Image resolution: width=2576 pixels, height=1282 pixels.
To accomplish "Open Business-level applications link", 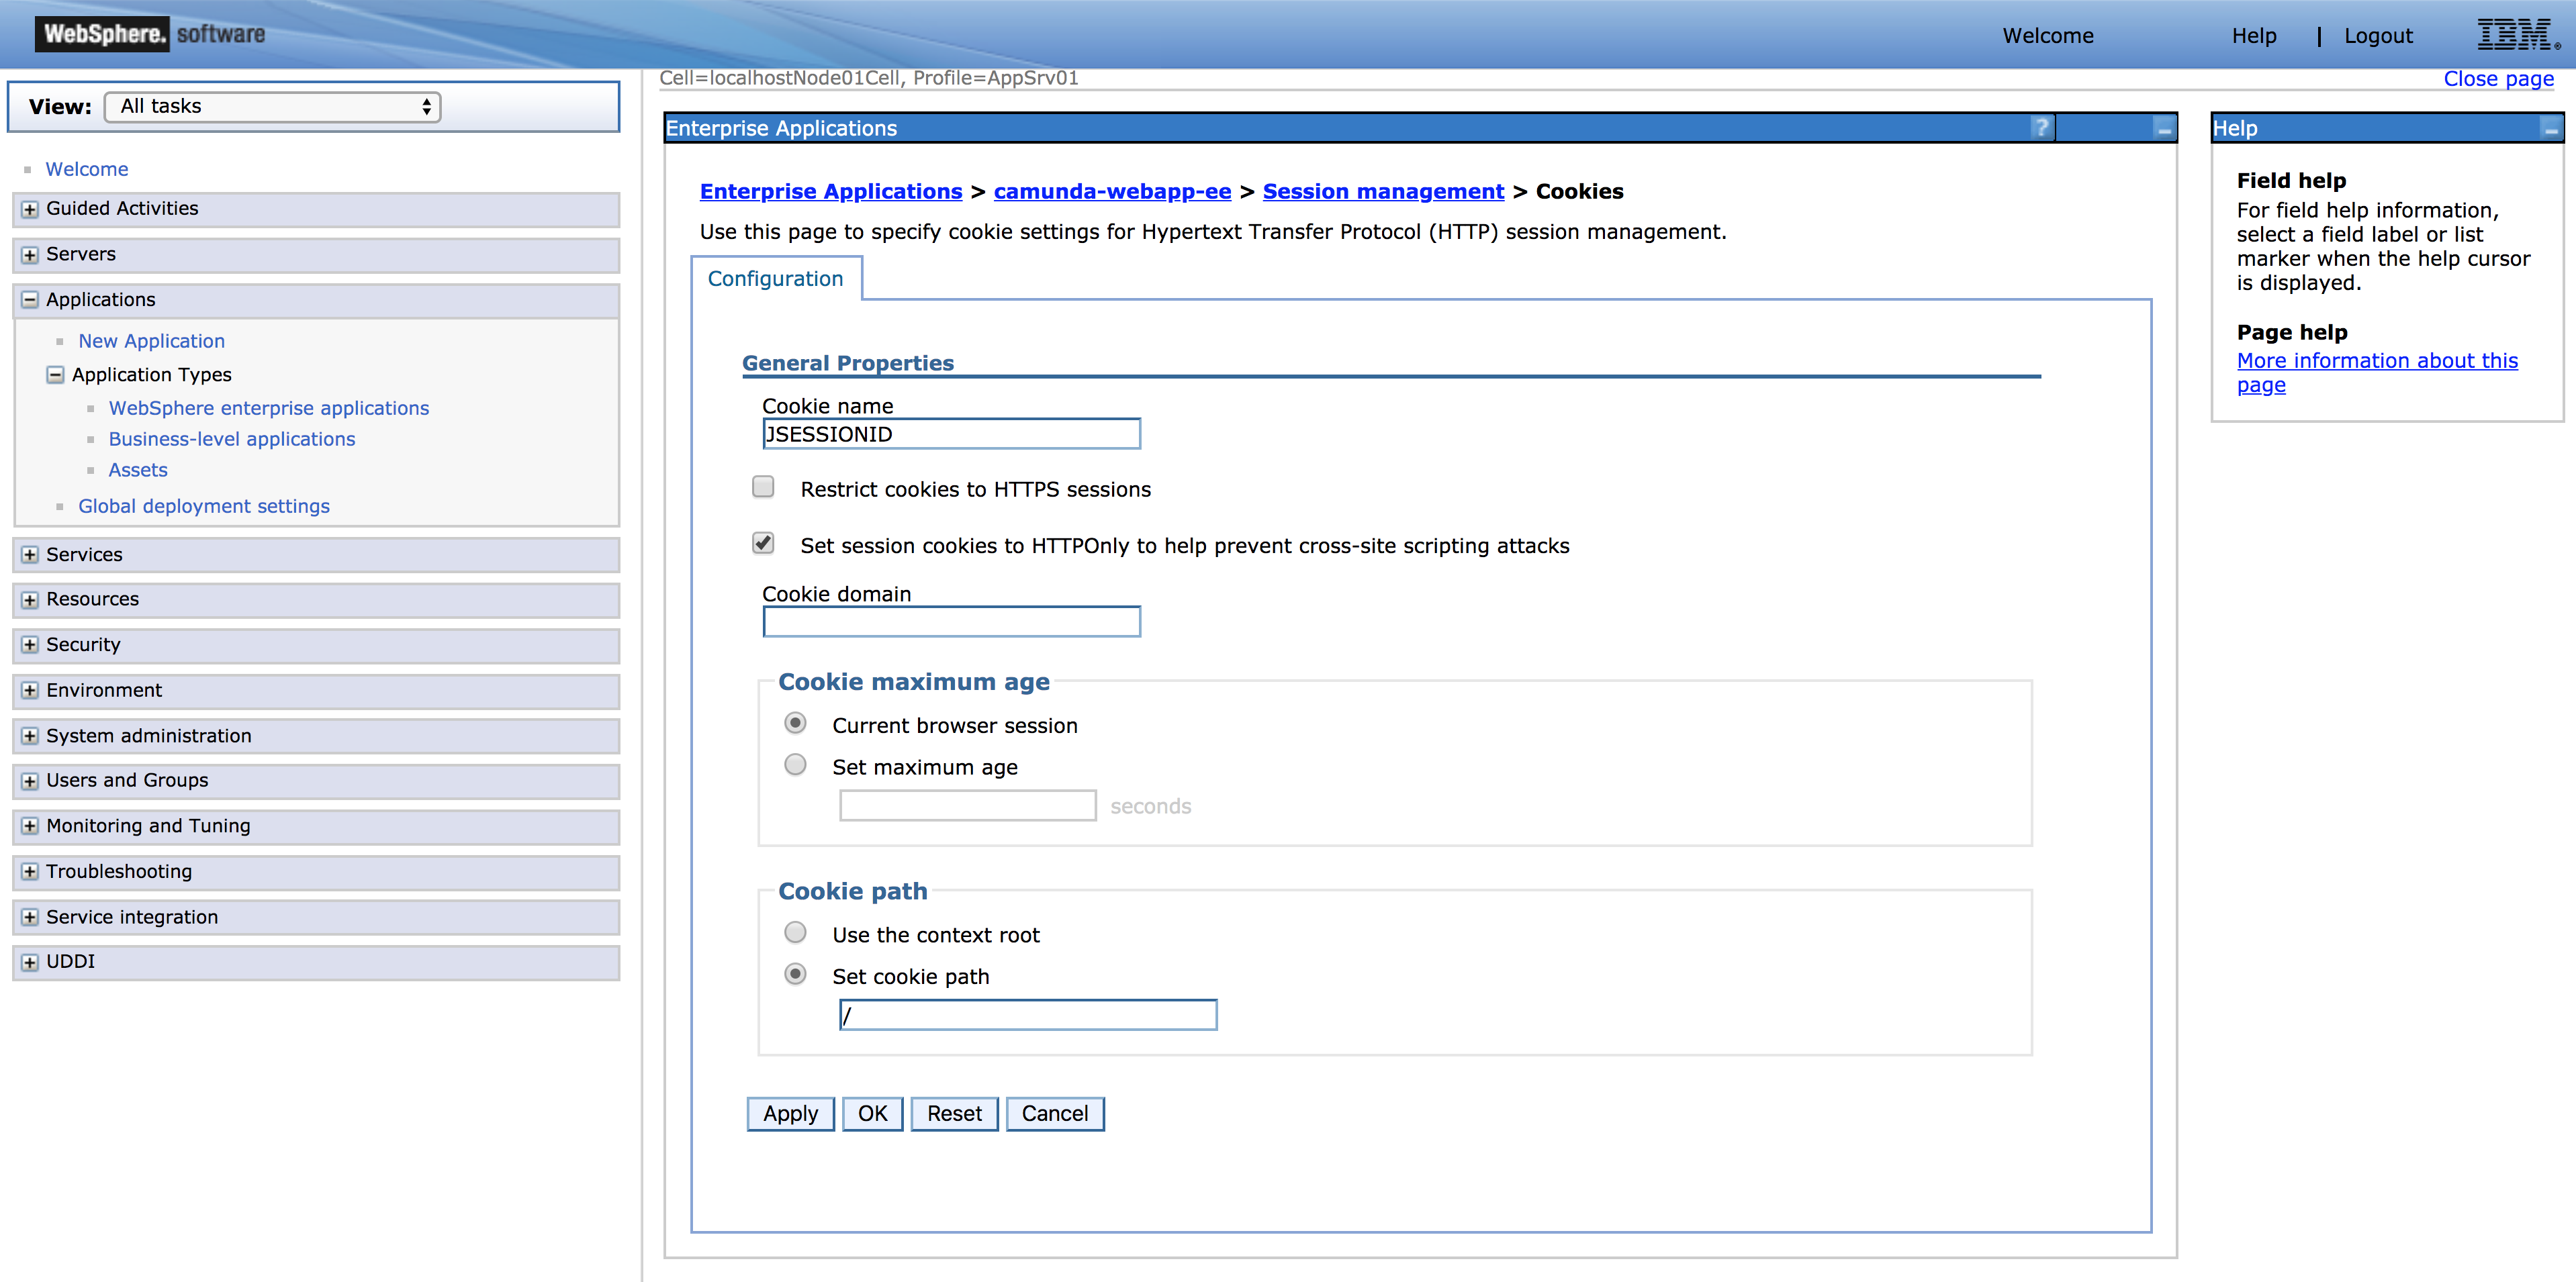I will click(x=232, y=439).
